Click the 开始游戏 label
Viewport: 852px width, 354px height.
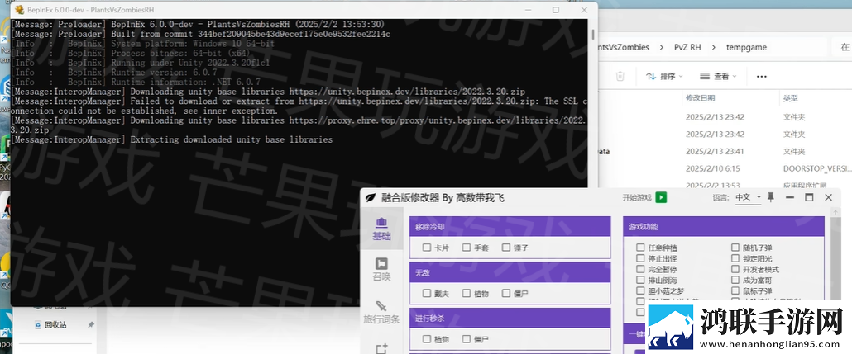636,198
